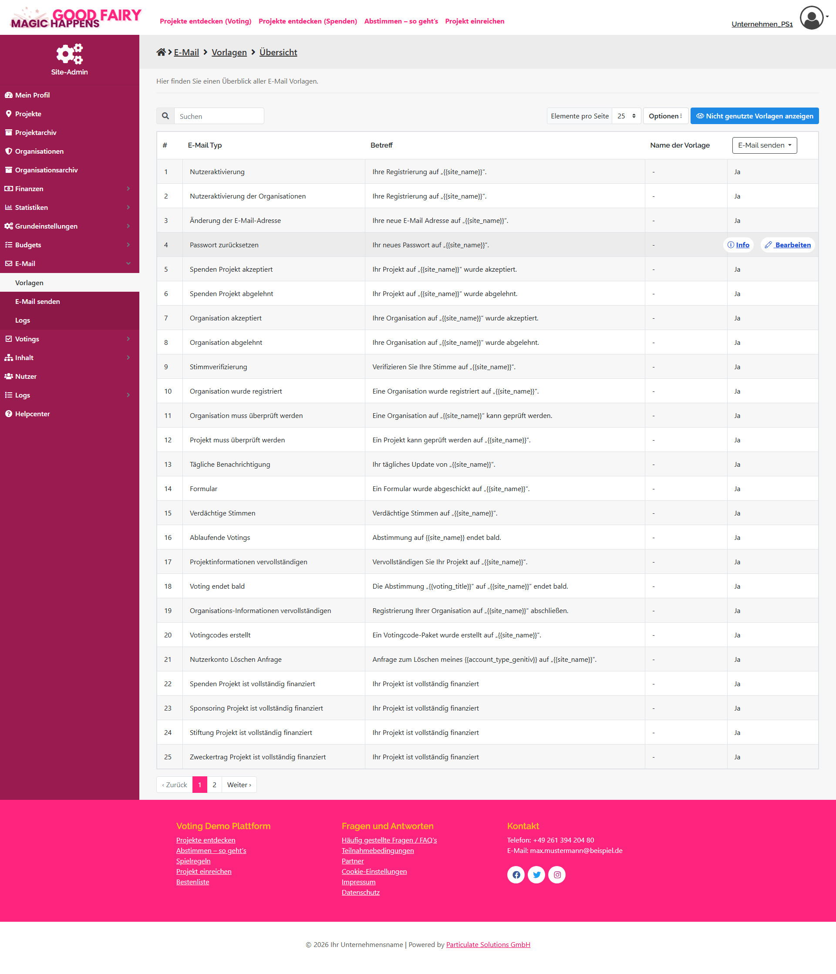Open Projekte entdecken (Spenden) in top menu
Viewport: 836px width, 974px height.
pos(307,21)
